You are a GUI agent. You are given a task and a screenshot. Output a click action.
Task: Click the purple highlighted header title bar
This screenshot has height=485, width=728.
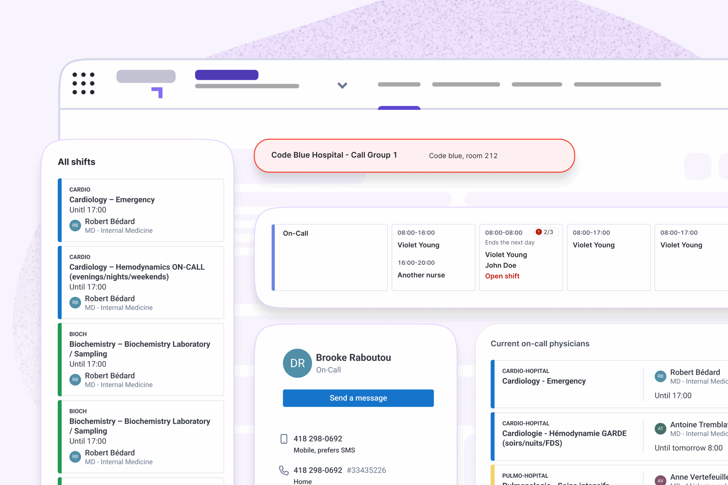[x=227, y=75]
